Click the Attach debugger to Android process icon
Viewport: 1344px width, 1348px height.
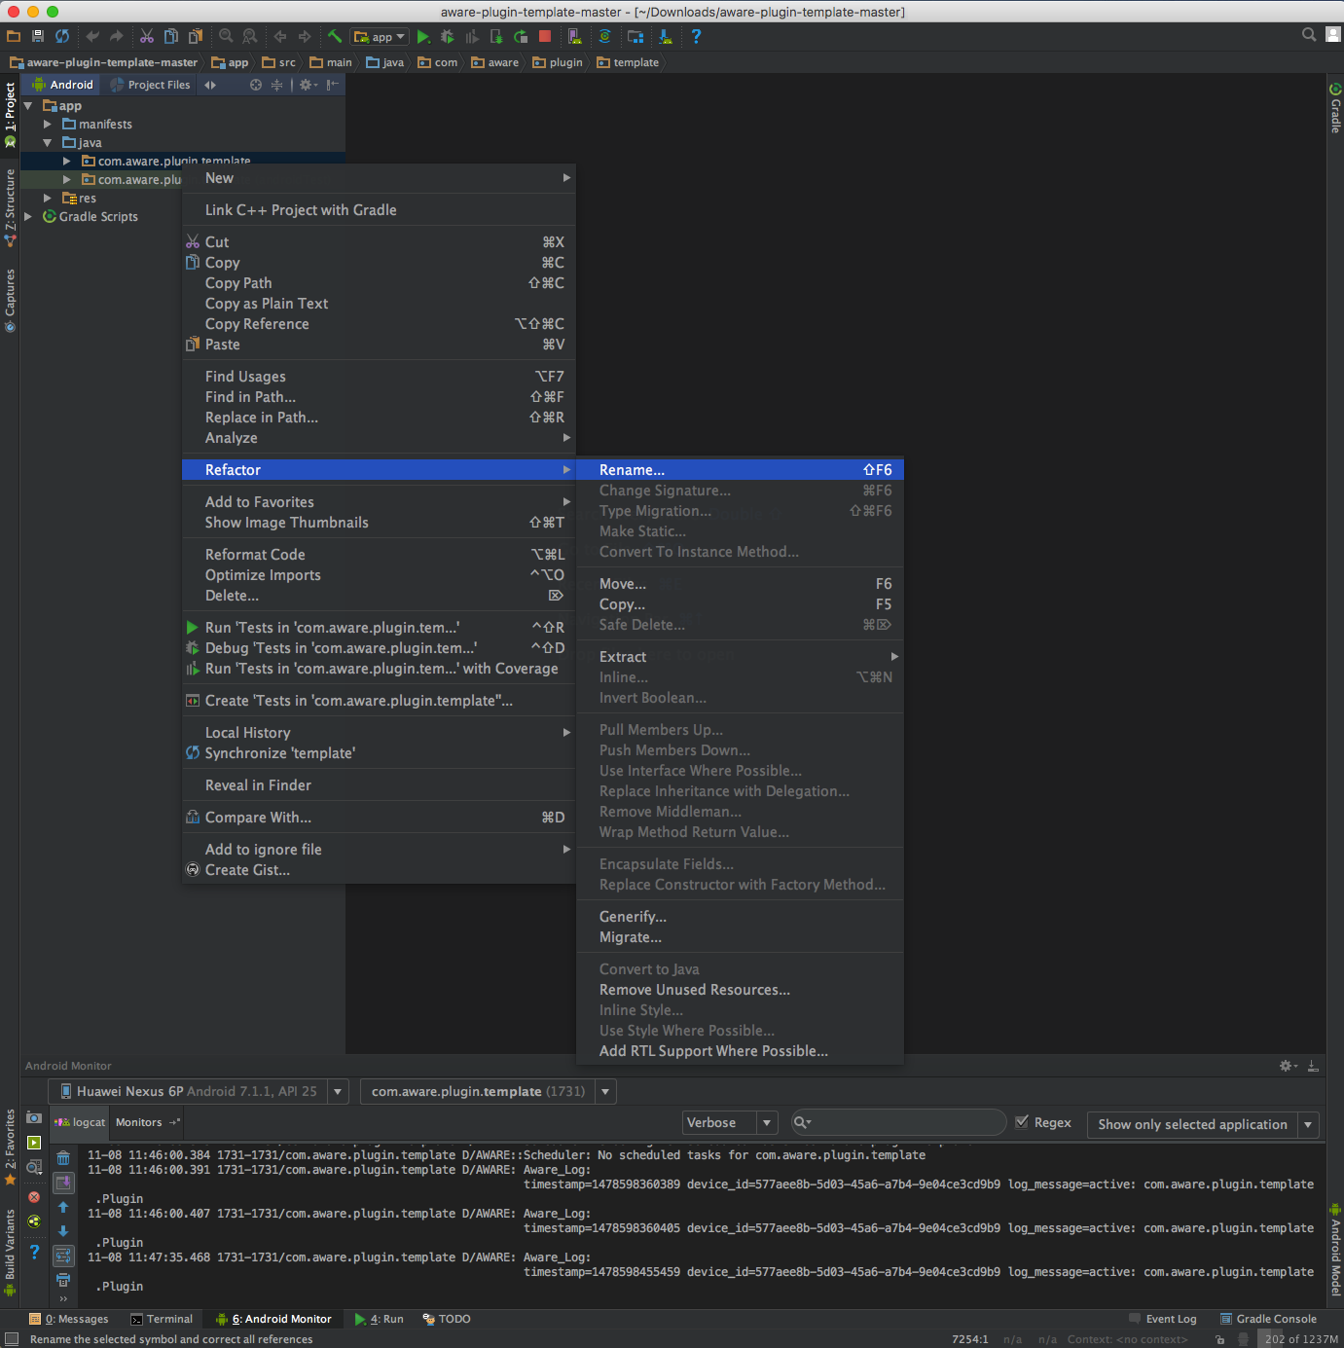pos(496,37)
